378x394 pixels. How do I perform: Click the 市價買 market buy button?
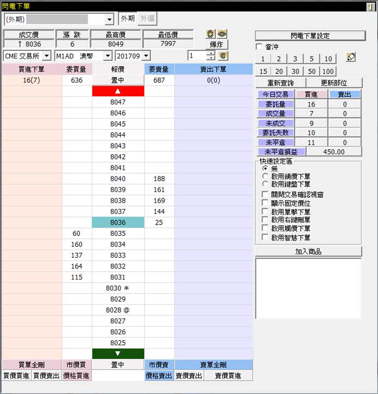(76, 364)
